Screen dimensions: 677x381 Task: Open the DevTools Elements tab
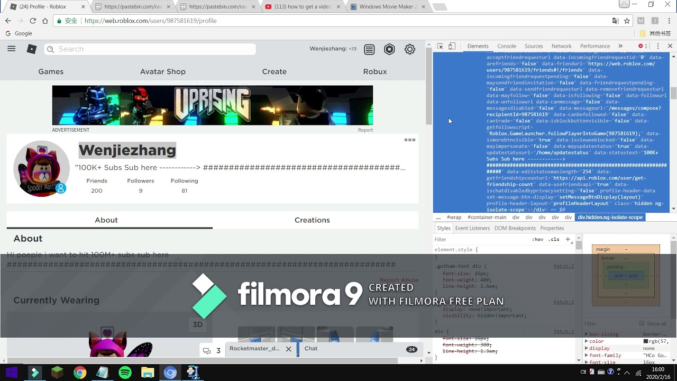coord(478,46)
